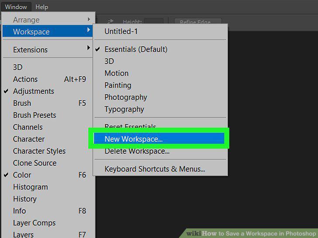
Task: Click the swap width and height icon
Action: pos(111,21)
